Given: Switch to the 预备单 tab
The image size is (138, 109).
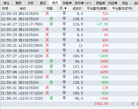Looking at the screenshot, I should point(67,3).
